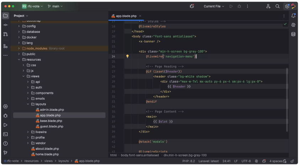
Task: Open the rfc-vote project dropdown
Action: point(32,6)
